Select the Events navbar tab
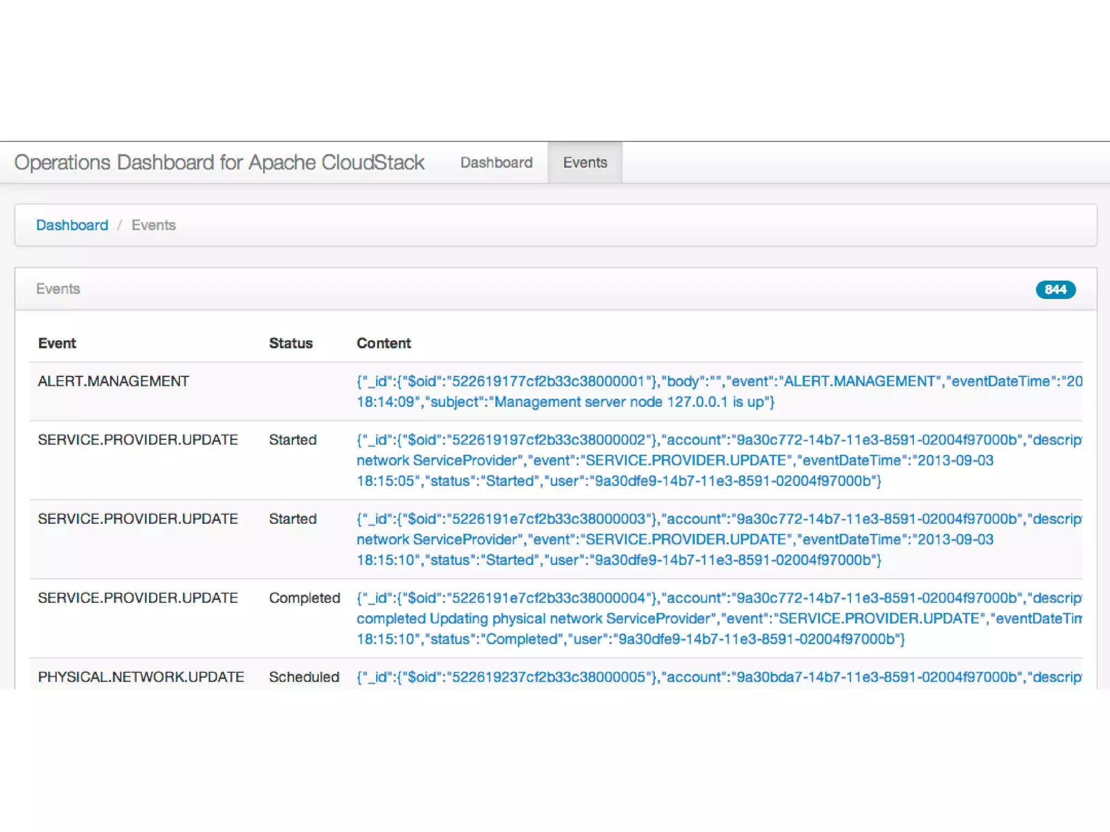Screen dimensions: 1110x832 click(585, 162)
